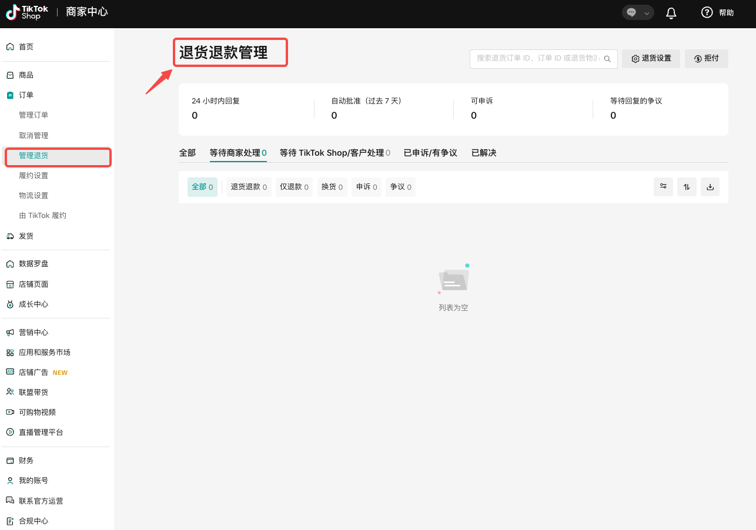Screen dimensions: 756x530
Task: Switch to the 已解决 tab
Action: click(484, 152)
